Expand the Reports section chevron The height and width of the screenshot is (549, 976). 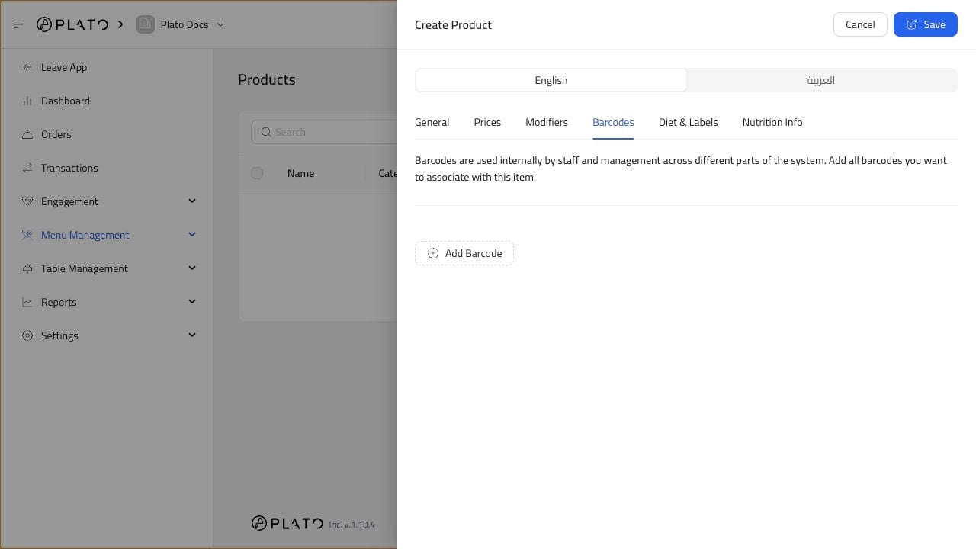tap(192, 302)
